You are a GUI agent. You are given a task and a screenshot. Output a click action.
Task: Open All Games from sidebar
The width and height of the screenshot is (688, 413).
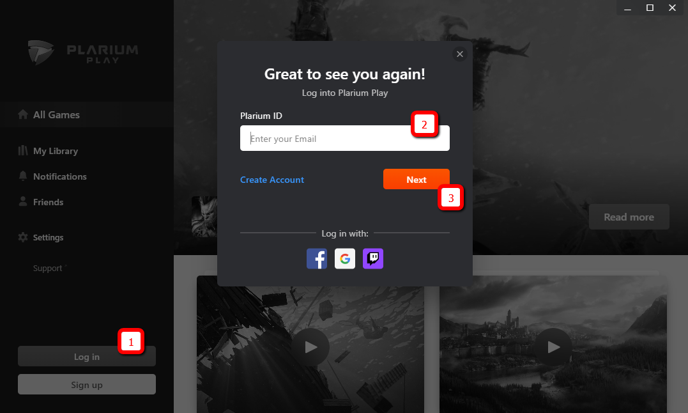tap(56, 115)
